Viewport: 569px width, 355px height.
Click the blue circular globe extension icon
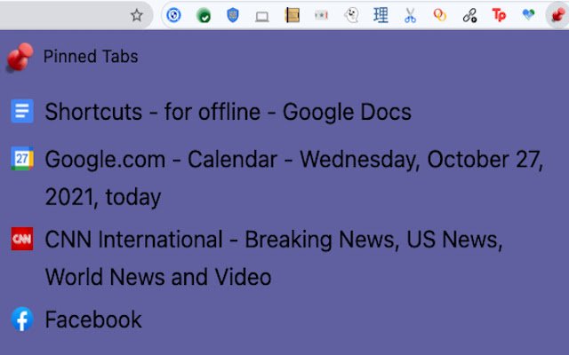[x=173, y=15]
